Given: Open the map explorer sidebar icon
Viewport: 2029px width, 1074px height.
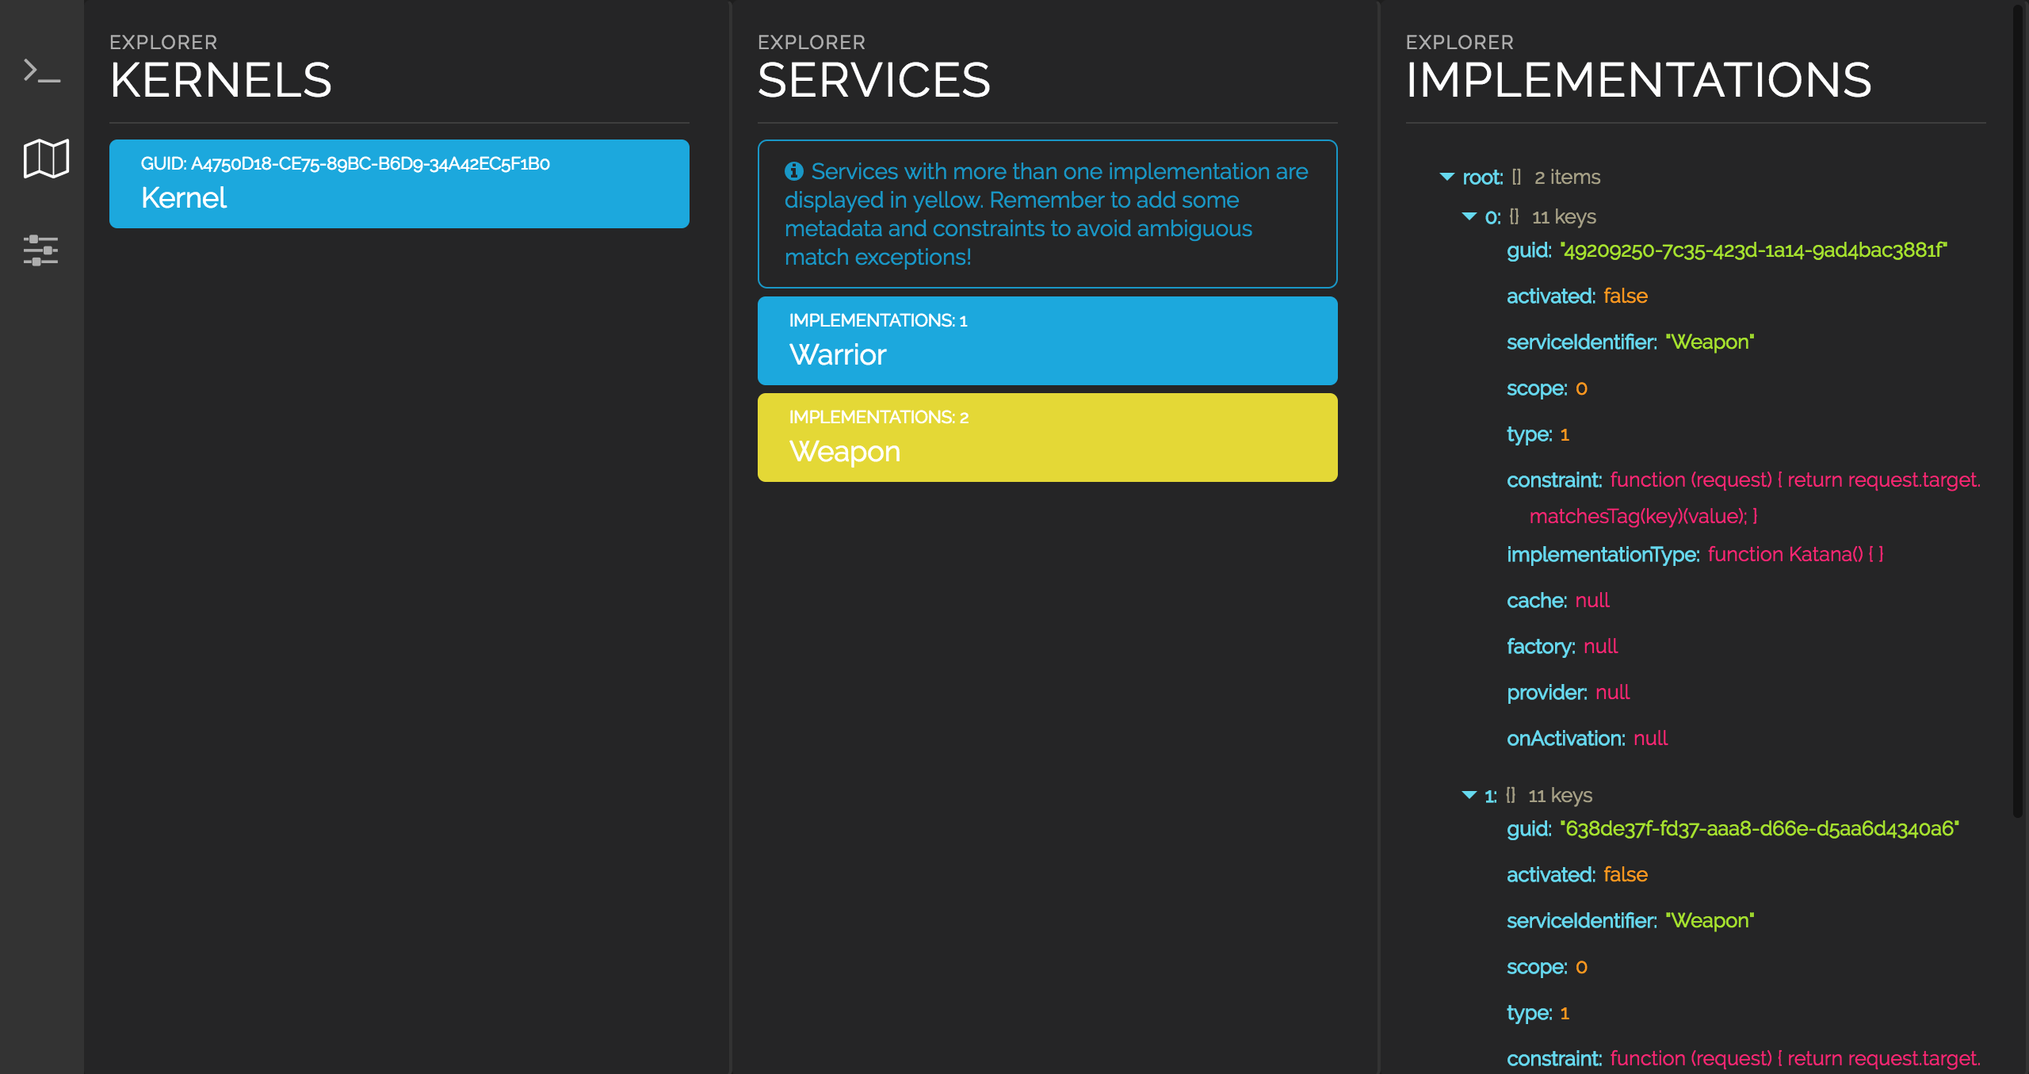Looking at the screenshot, I should [x=46, y=159].
